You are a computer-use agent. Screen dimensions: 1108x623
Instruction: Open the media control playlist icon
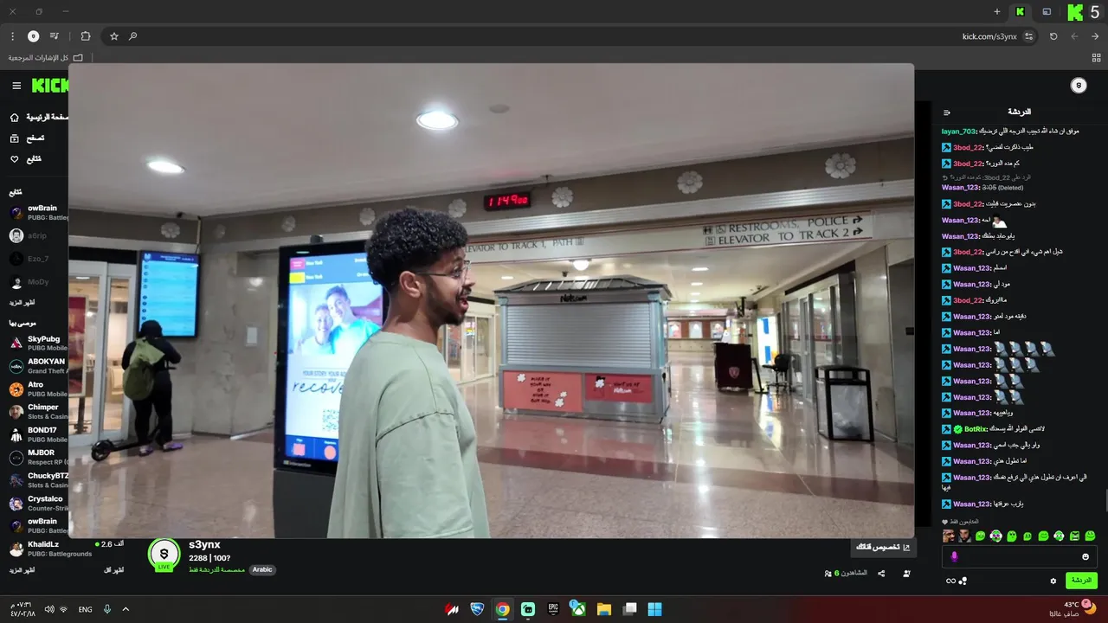click(x=55, y=36)
